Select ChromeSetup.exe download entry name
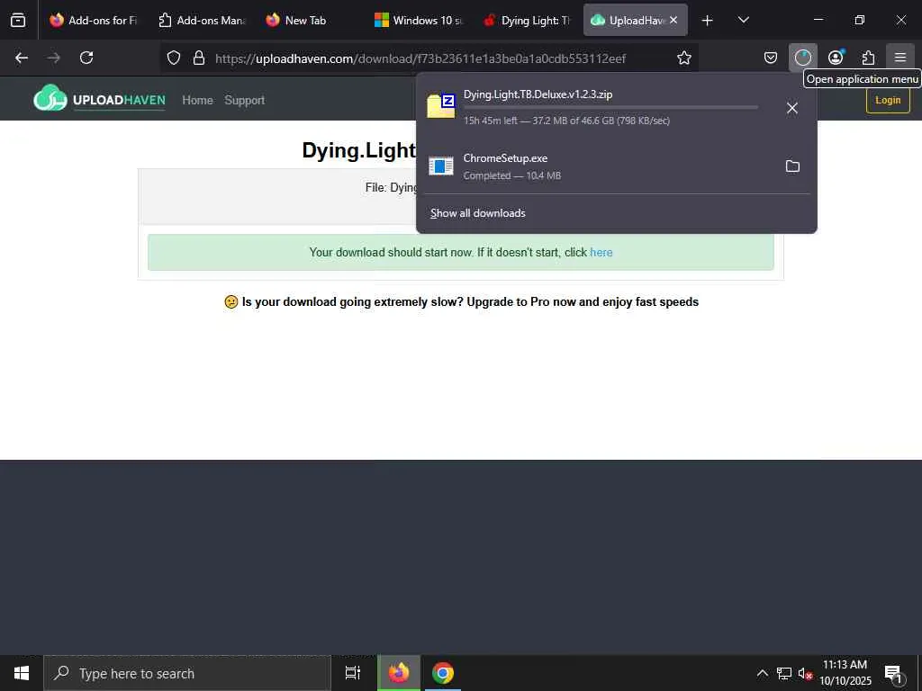922x691 pixels. (505, 158)
